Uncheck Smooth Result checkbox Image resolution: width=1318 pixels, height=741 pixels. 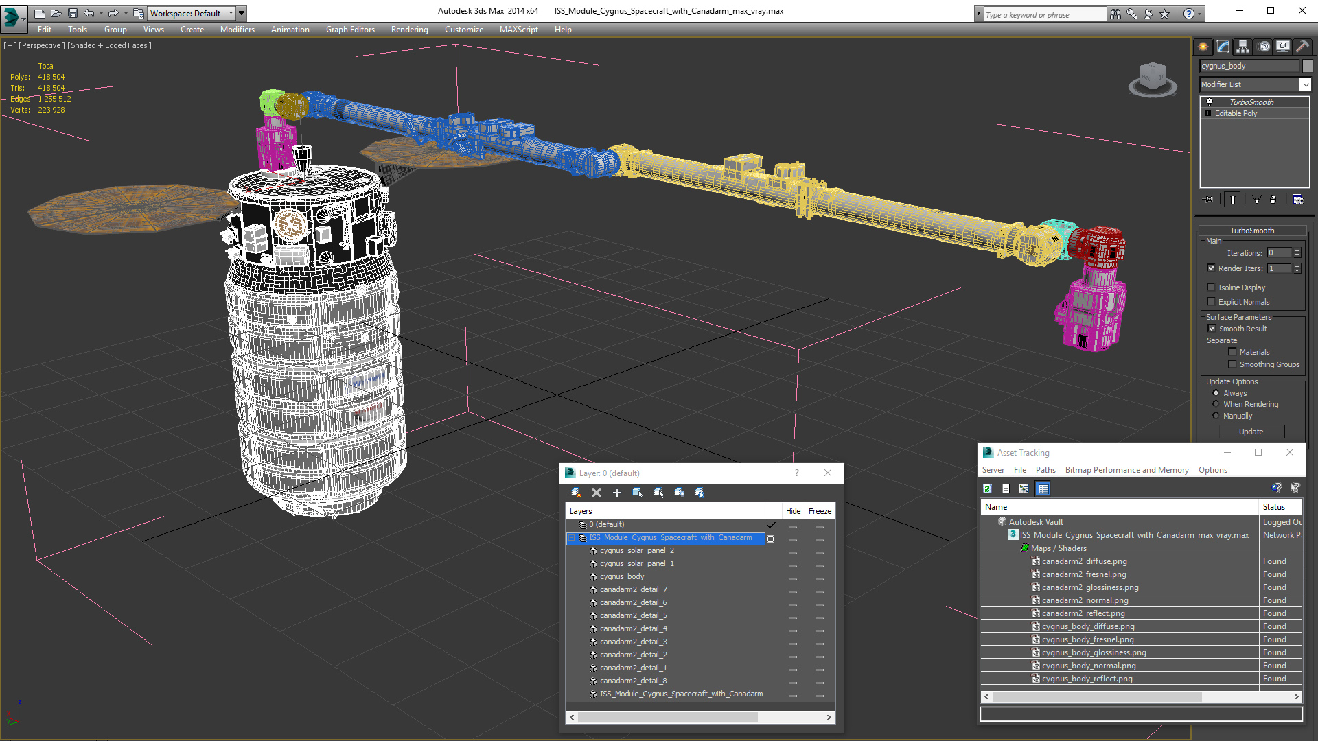[x=1212, y=329]
